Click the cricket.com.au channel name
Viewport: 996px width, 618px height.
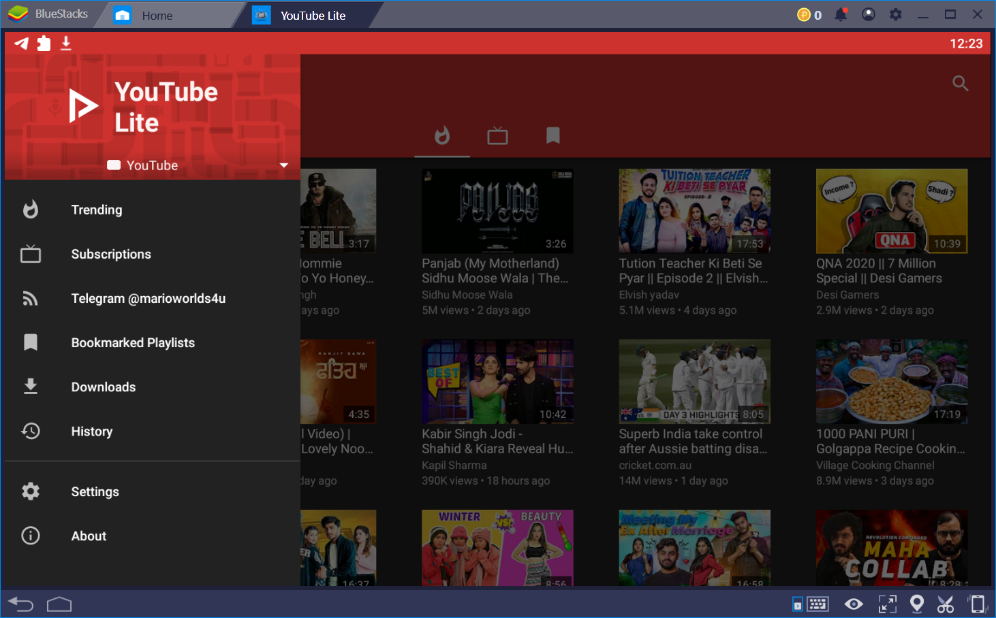tap(655, 466)
